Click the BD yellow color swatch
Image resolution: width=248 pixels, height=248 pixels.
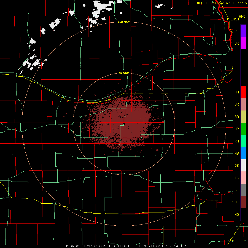243,117
